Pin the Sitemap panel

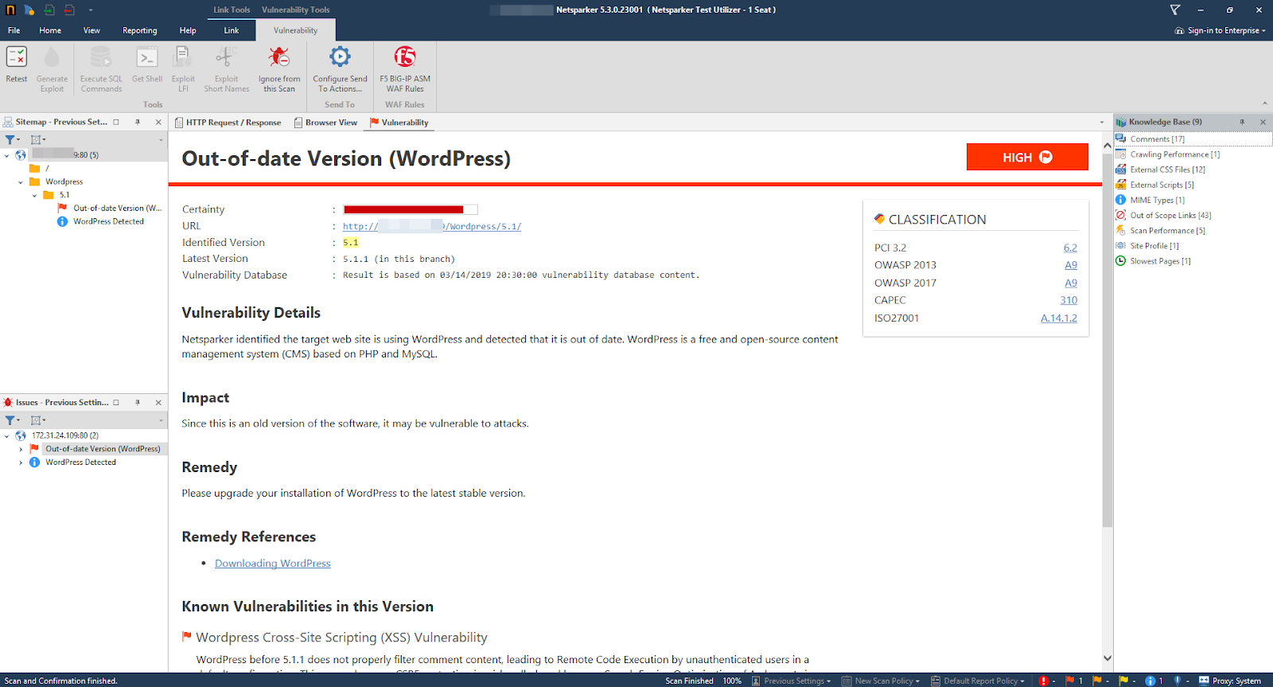pyautogui.click(x=138, y=122)
